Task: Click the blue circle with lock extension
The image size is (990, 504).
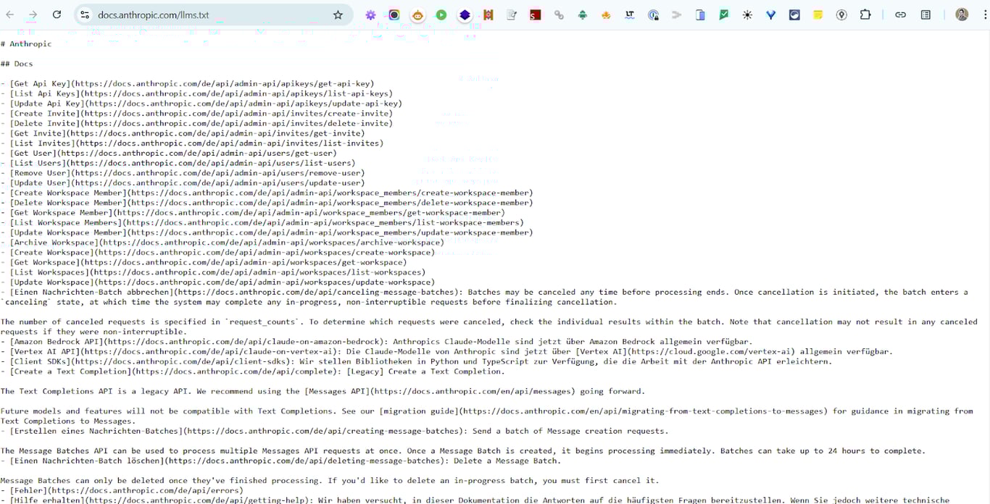Action: (654, 14)
